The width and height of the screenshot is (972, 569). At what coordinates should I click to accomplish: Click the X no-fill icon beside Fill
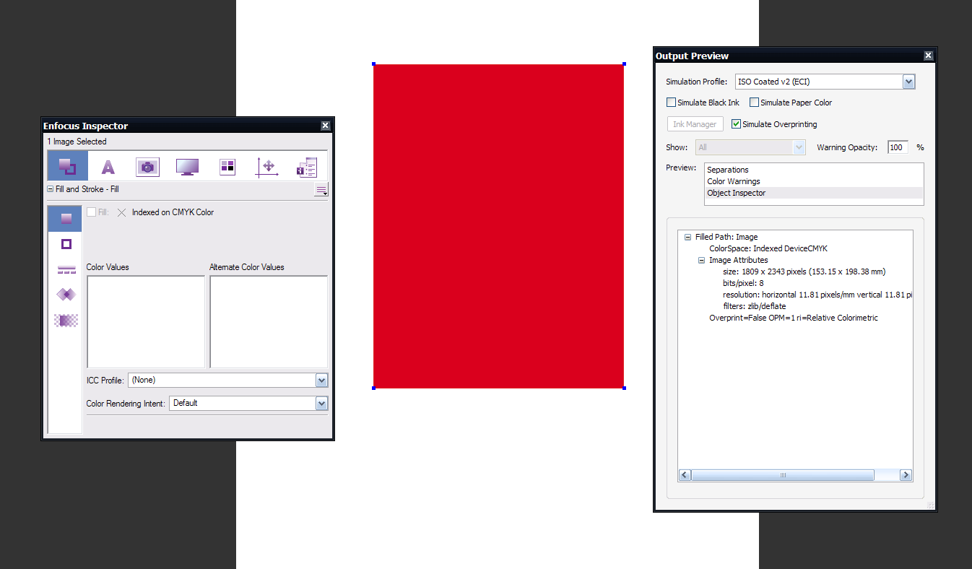coord(121,212)
